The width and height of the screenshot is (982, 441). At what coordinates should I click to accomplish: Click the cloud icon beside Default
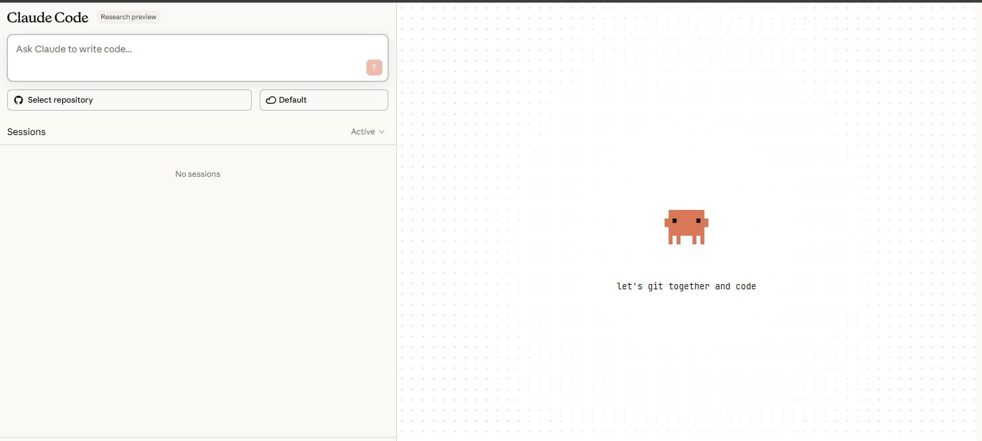tap(270, 100)
